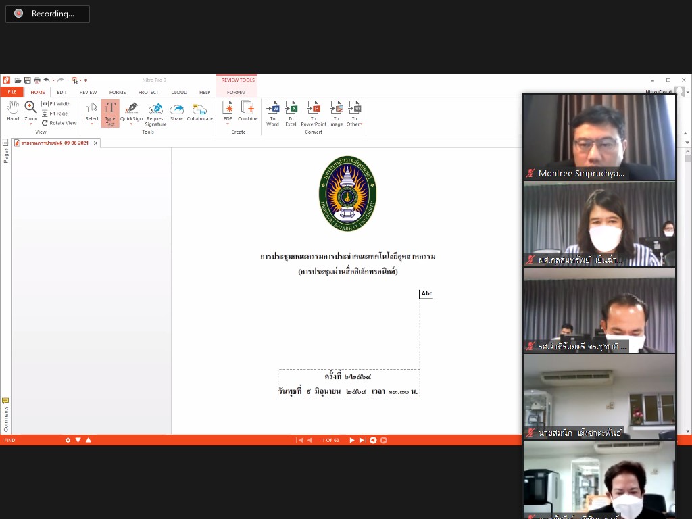Convert To PowerPoint
Screen dimensions: 692x519
coord(314,114)
